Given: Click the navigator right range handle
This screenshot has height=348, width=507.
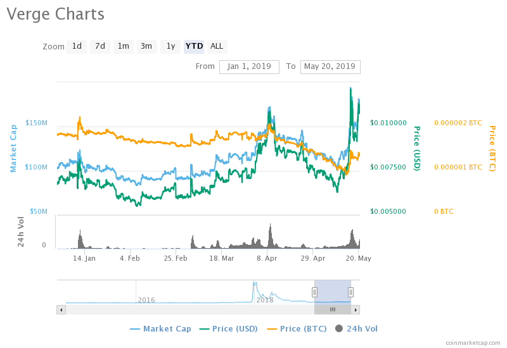Looking at the screenshot, I should point(350,292).
